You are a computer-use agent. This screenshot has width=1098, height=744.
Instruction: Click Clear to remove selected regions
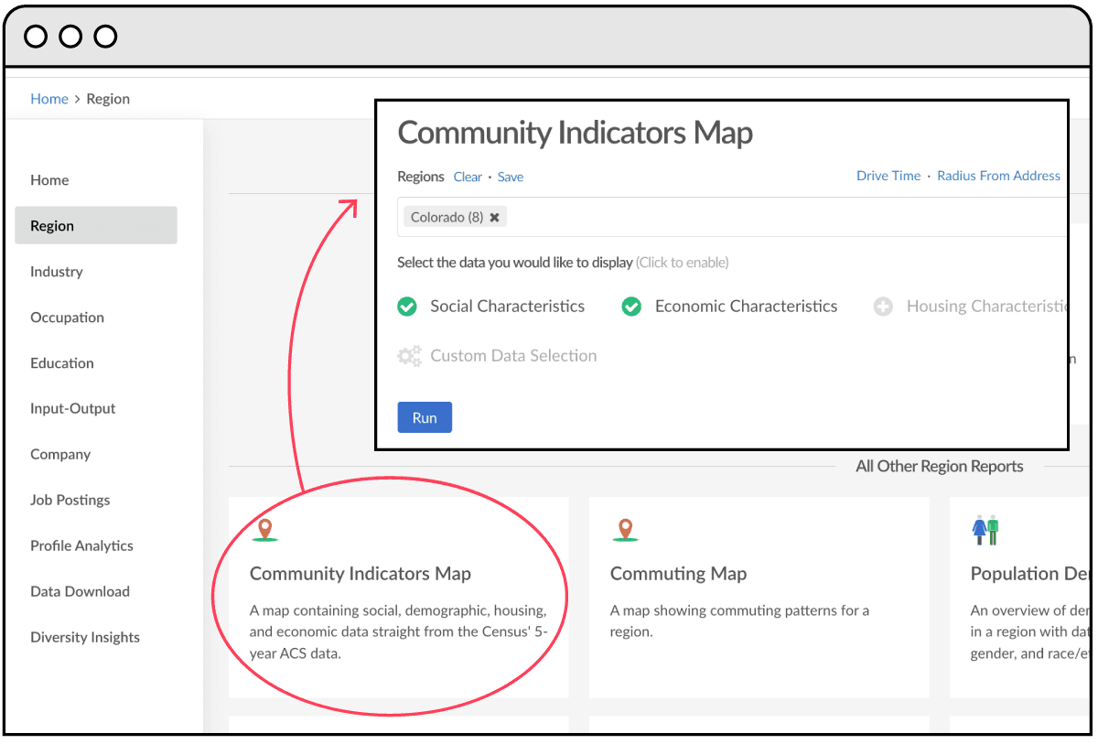[x=468, y=176]
